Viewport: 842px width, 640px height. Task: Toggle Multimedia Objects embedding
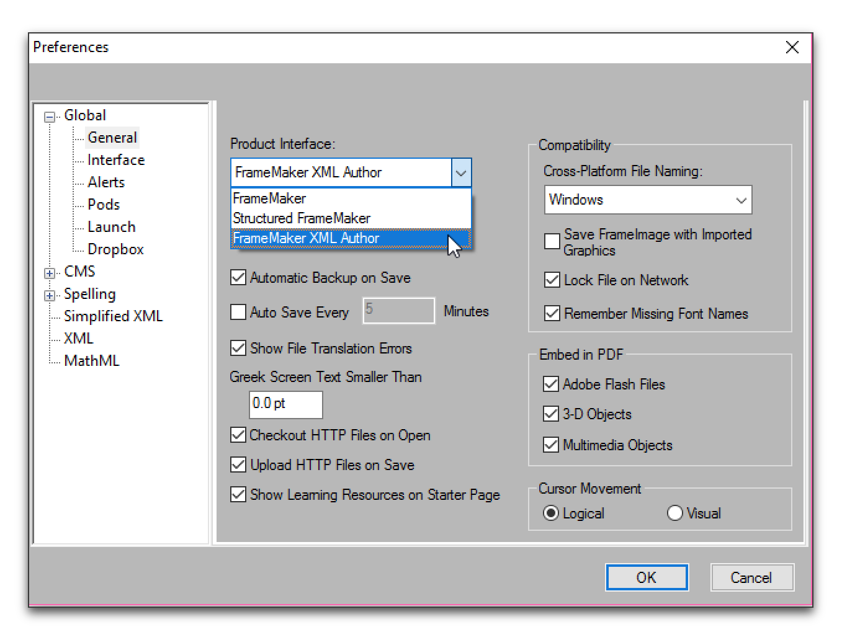[x=551, y=444]
